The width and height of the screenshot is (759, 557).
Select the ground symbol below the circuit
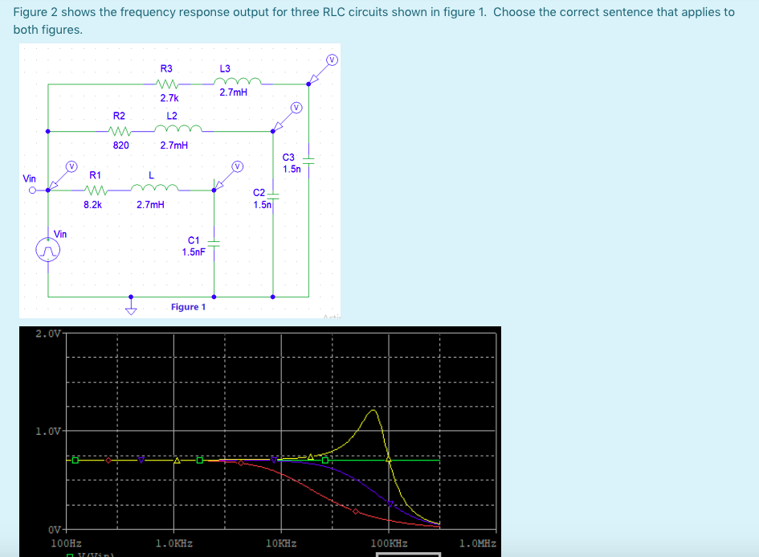131,308
